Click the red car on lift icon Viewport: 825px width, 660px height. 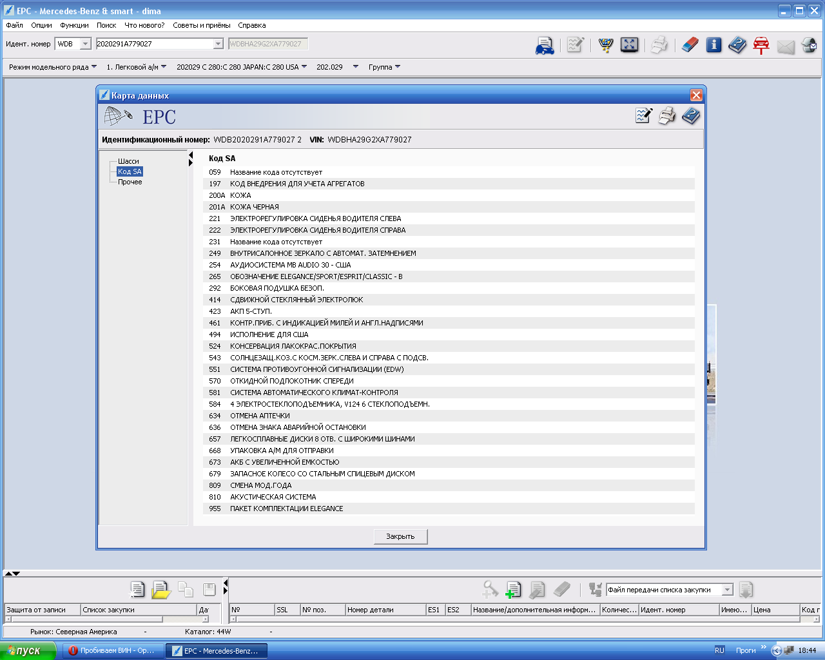point(761,45)
